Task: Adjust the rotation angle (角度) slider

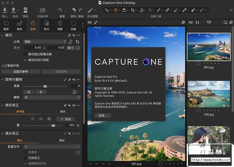Action: coord(45,86)
